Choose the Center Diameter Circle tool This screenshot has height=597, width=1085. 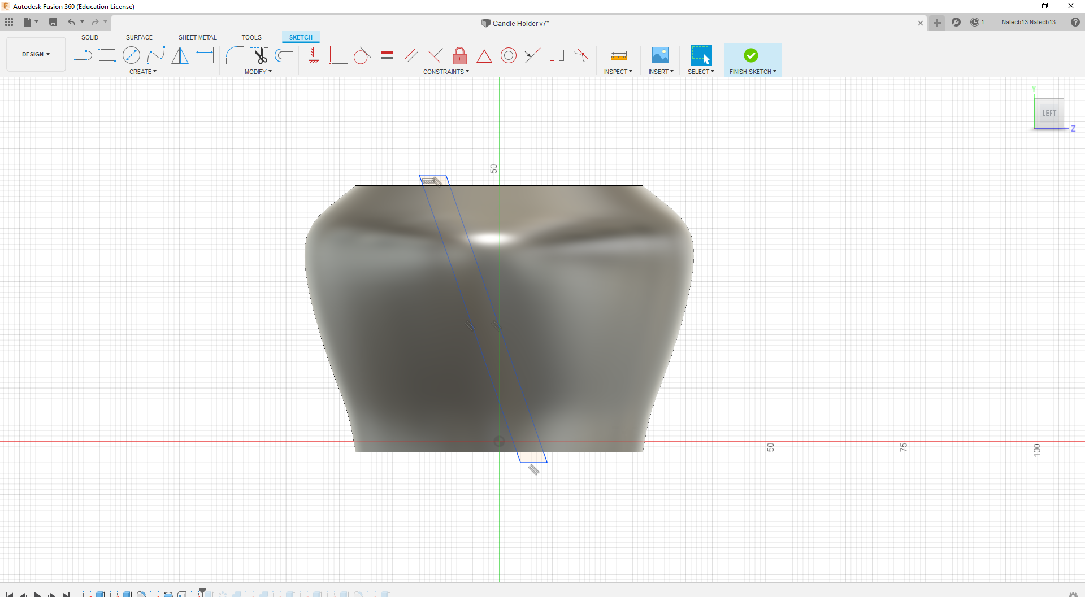point(131,55)
